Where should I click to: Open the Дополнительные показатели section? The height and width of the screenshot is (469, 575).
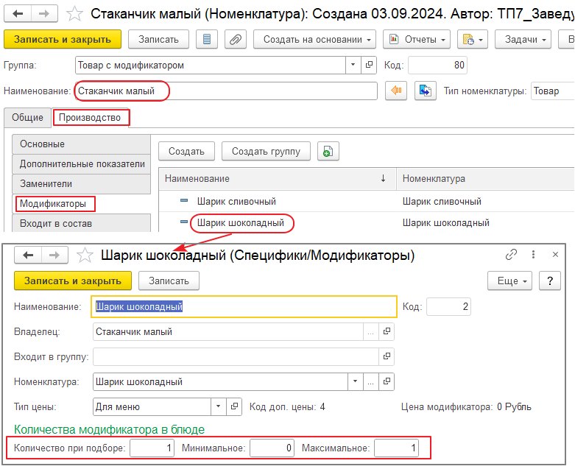(x=82, y=164)
